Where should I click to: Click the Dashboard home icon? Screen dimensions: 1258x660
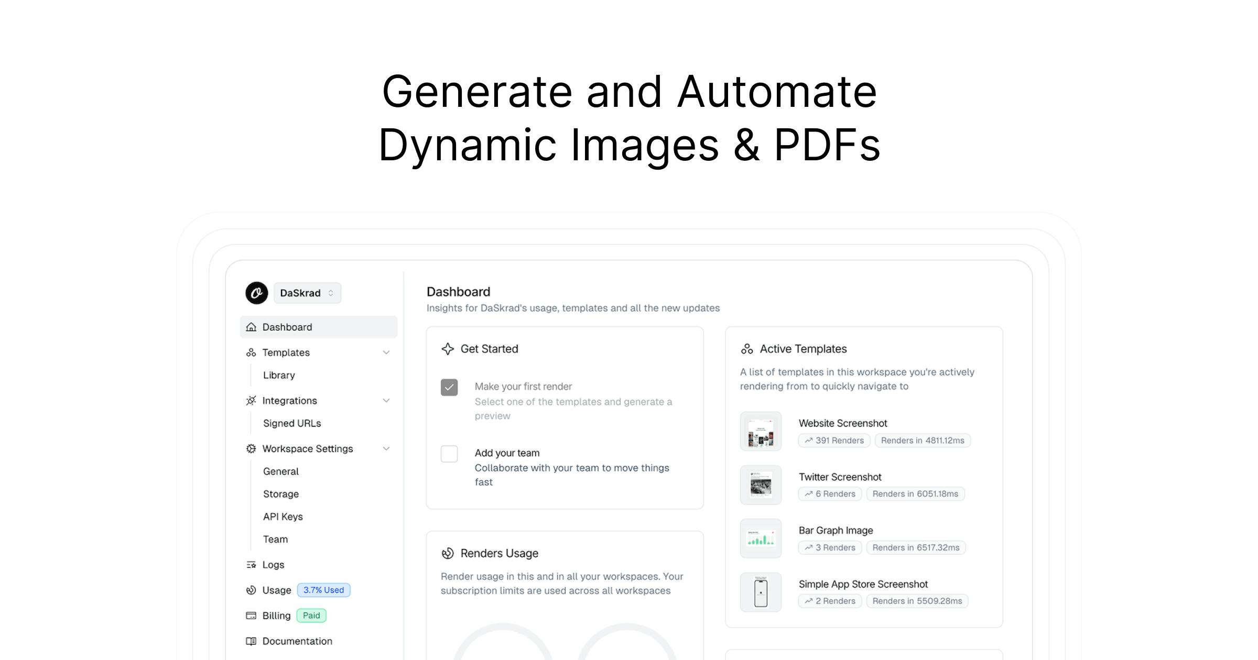(x=251, y=327)
